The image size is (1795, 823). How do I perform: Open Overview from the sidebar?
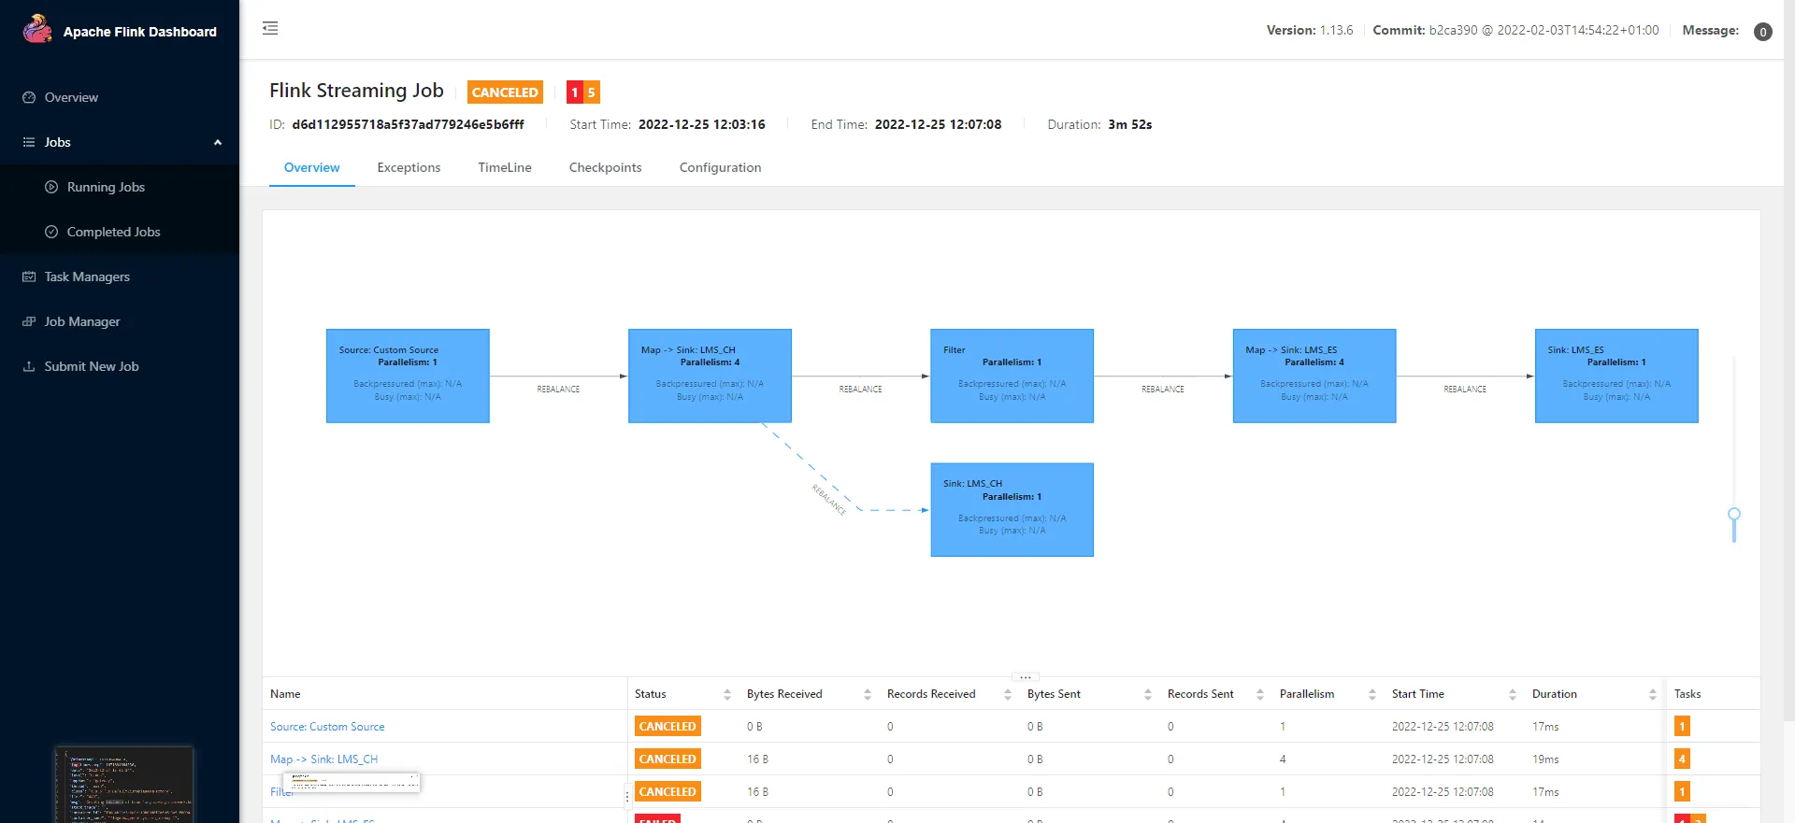tap(71, 97)
